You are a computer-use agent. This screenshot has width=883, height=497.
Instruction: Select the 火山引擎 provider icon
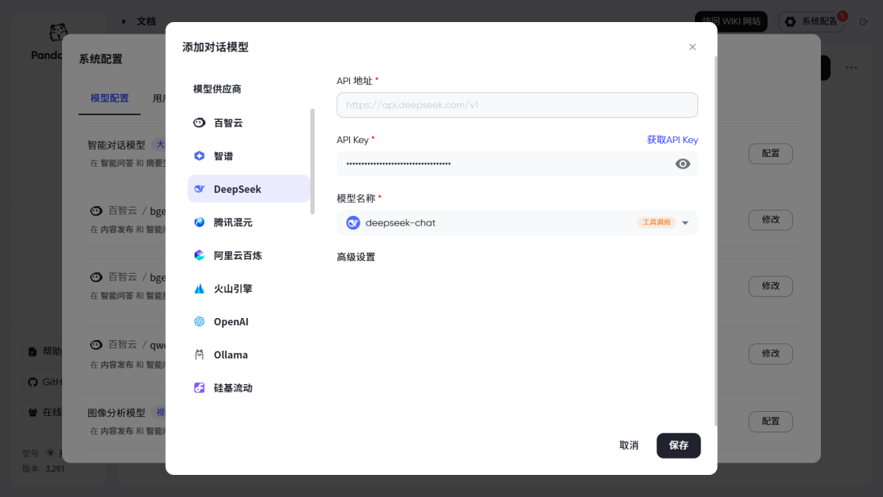(199, 289)
